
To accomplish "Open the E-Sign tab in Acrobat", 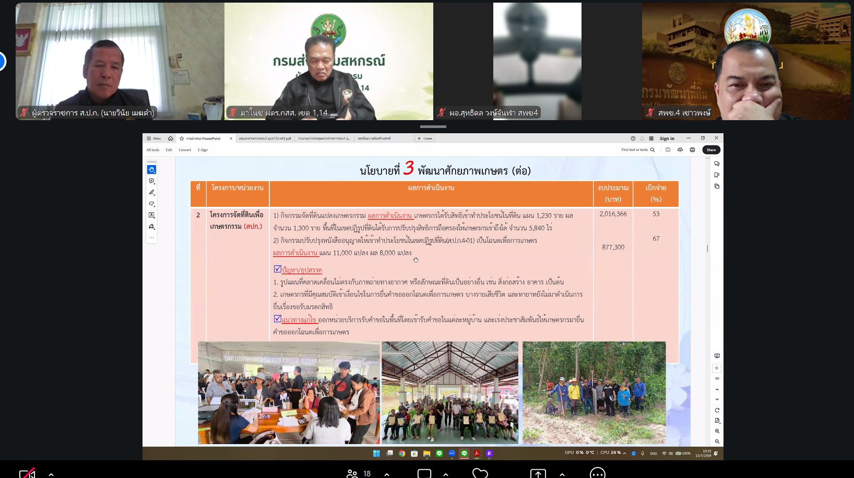I will tap(203, 150).
